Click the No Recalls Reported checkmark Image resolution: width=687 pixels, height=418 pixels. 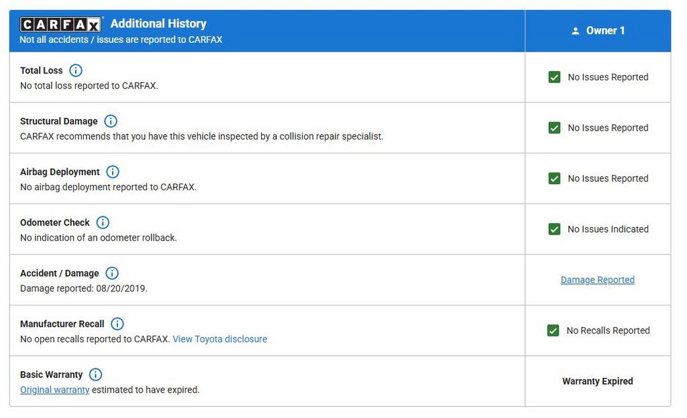553,330
